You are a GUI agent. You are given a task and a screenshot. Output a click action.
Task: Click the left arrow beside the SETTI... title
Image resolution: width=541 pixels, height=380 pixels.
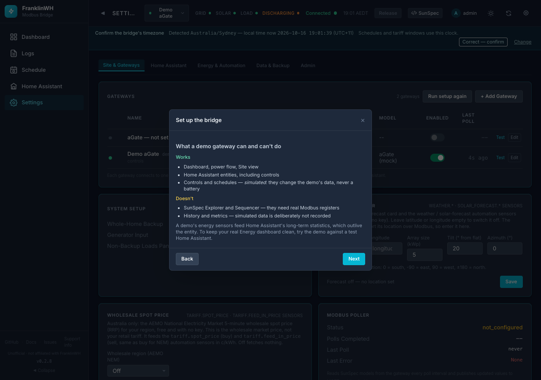[103, 13]
